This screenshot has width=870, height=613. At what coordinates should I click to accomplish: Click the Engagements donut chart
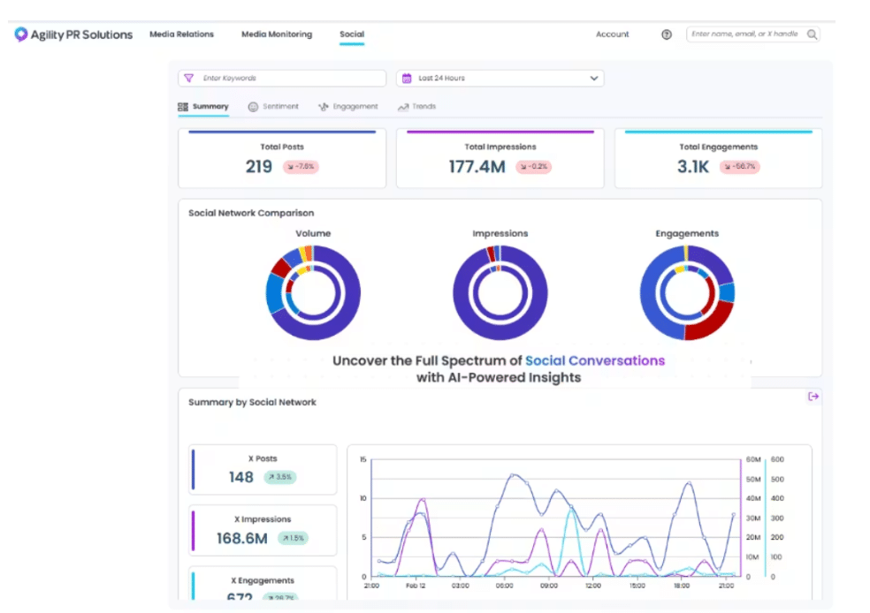[x=687, y=292]
